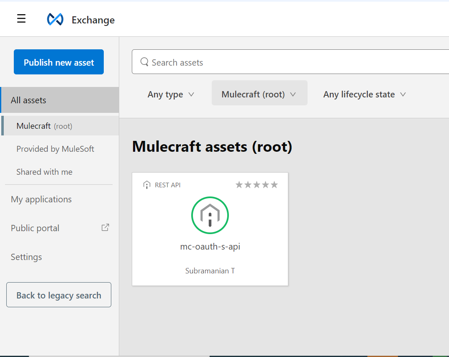449x357 pixels.
Task: Click the Publish new asset button
Action: pyautogui.click(x=59, y=61)
